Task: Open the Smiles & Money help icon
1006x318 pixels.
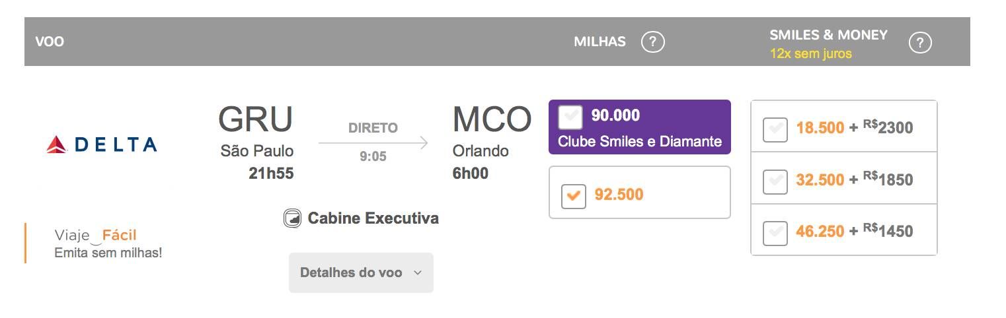Action: click(920, 44)
